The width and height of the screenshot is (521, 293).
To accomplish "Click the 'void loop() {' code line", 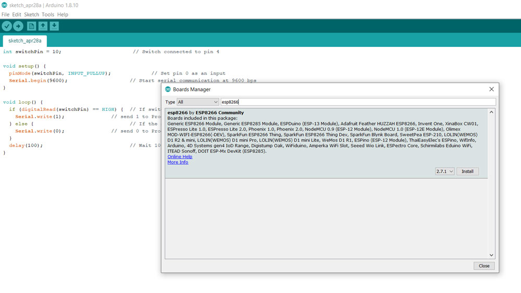I will pyautogui.click(x=23, y=102).
